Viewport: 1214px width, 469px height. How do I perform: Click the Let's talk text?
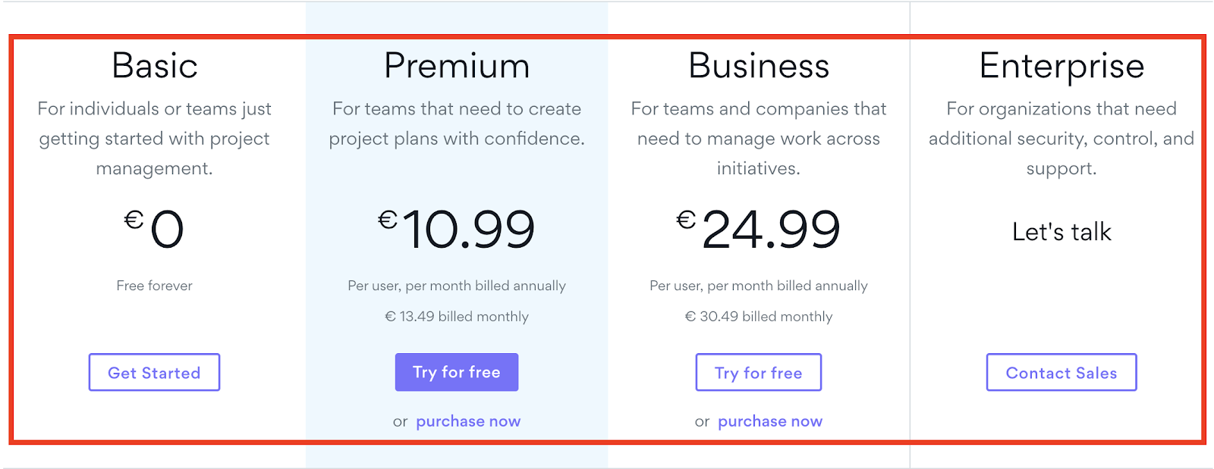[1061, 232]
